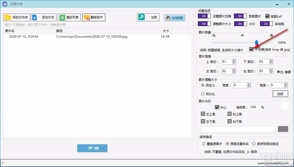Delete selected items via 删除选中 icon

tap(86, 17)
